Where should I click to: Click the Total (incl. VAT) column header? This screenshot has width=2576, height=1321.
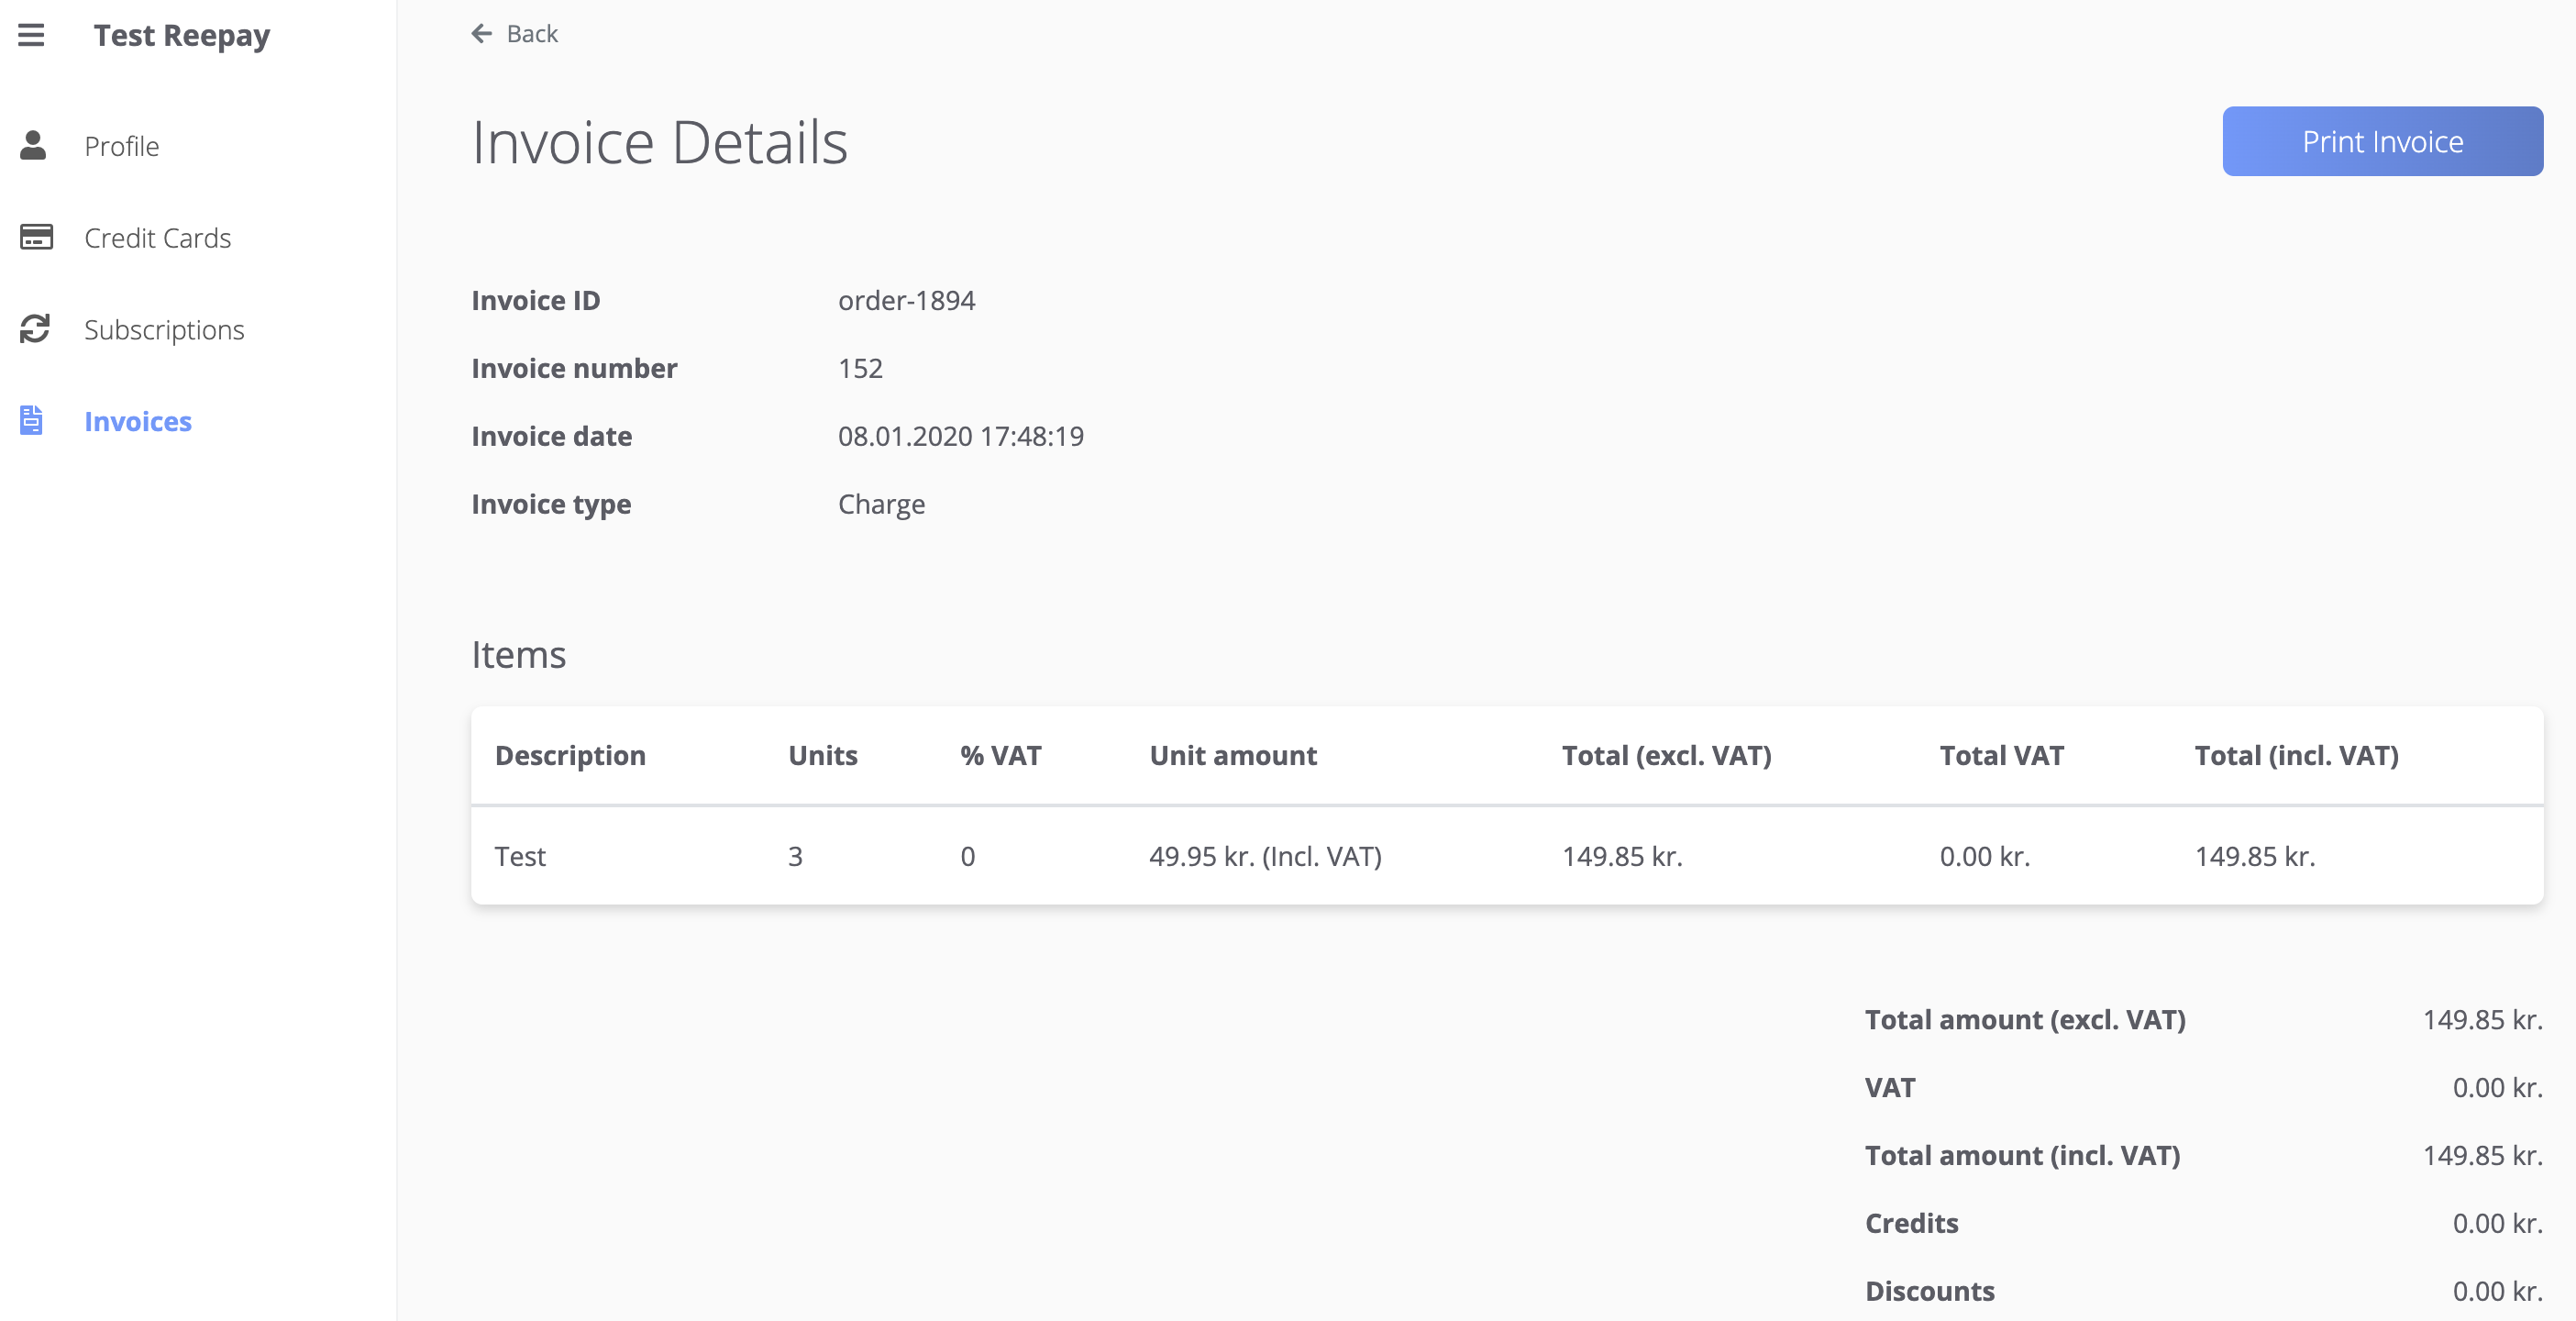pyautogui.click(x=2296, y=755)
